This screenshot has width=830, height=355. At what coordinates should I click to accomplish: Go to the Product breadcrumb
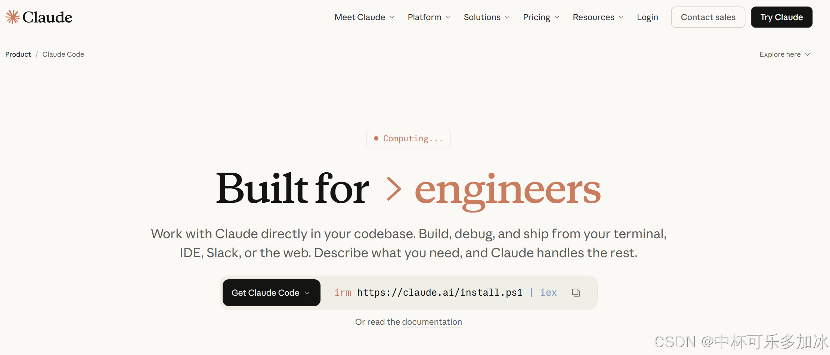18,54
